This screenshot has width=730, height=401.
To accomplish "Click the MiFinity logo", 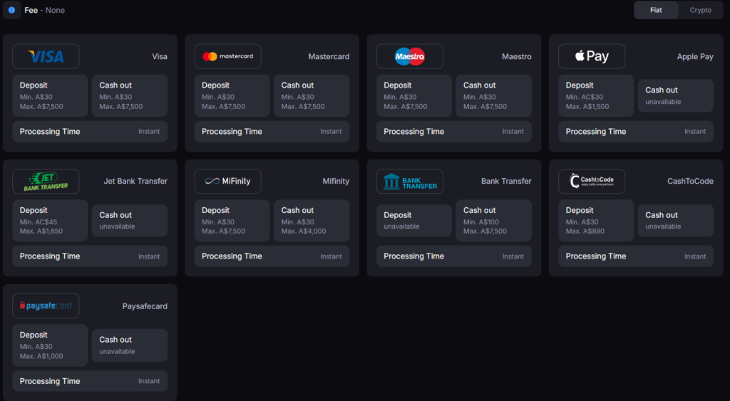I will (x=227, y=182).
